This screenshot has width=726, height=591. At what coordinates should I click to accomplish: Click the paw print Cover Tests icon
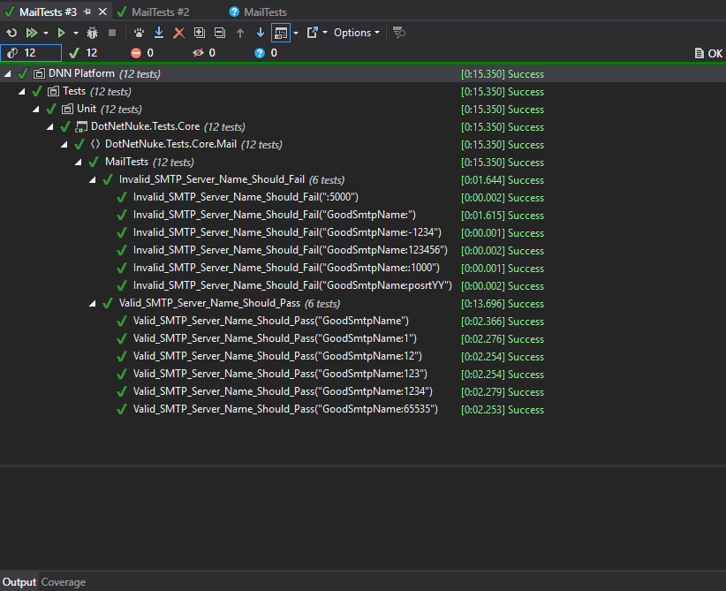[139, 33]
